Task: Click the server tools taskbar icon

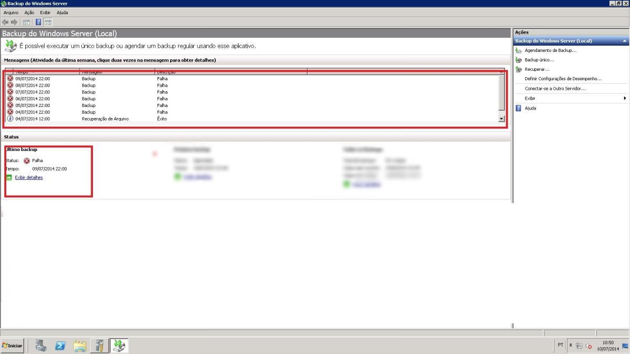Action: point(99,345)
